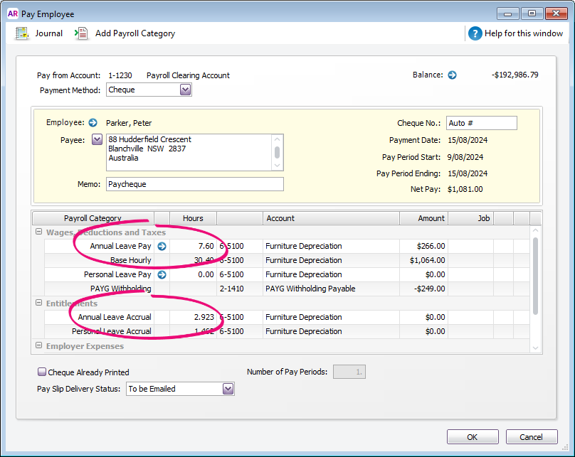Click the Cancel button
This screenshot has height=457, width=575.
tap(532, 437)
